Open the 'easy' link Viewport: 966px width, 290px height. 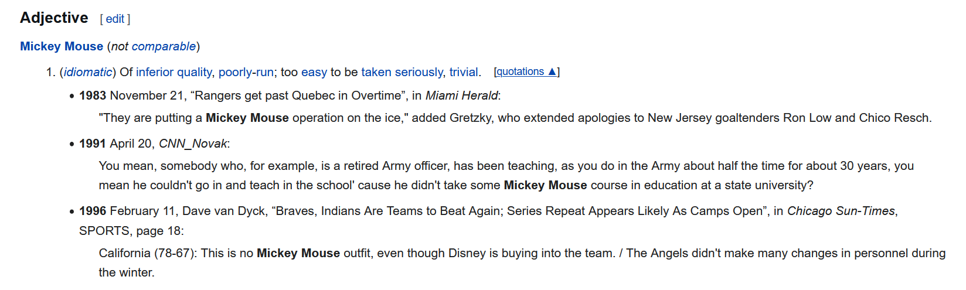click(314, 72)
